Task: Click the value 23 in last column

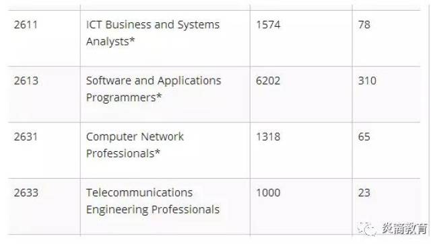Action: tap(364, 193)
